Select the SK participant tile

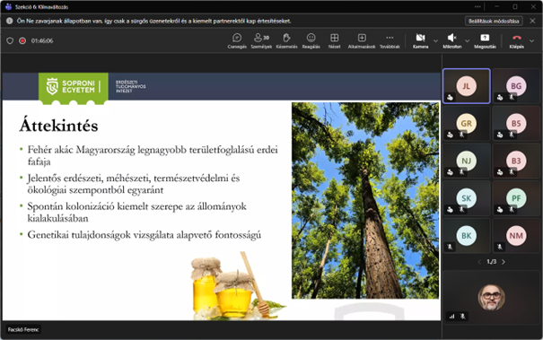click(467, 198)
